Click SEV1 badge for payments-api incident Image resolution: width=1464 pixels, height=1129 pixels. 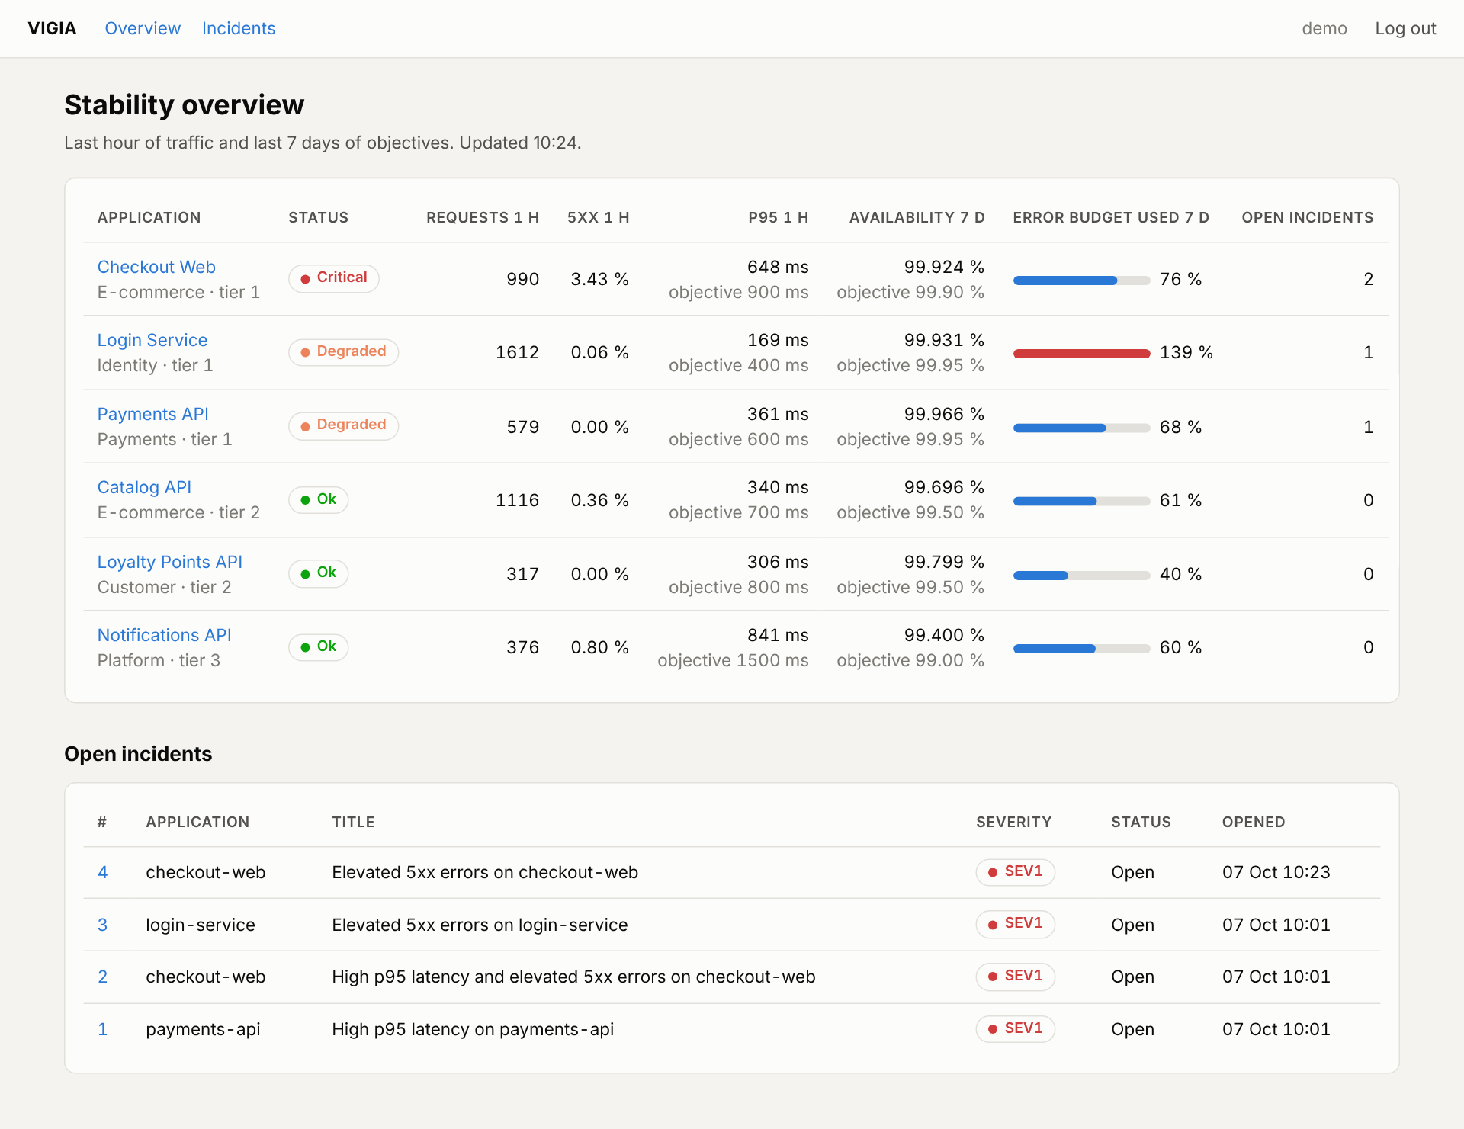click(1016, 1028)
